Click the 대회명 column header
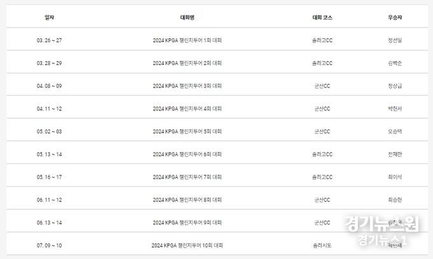The image size is (433, 259). [x=187, y=17]
